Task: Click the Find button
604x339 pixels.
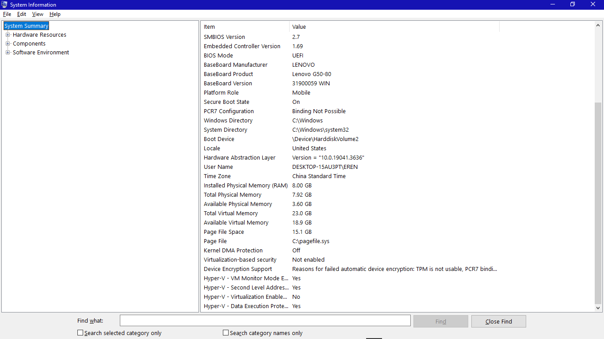Action: (x=440, y=321)
